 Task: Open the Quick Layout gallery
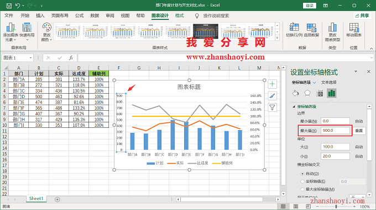coord(27,32)
